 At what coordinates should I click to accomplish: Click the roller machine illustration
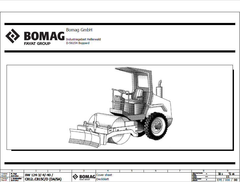coord(121,107)
